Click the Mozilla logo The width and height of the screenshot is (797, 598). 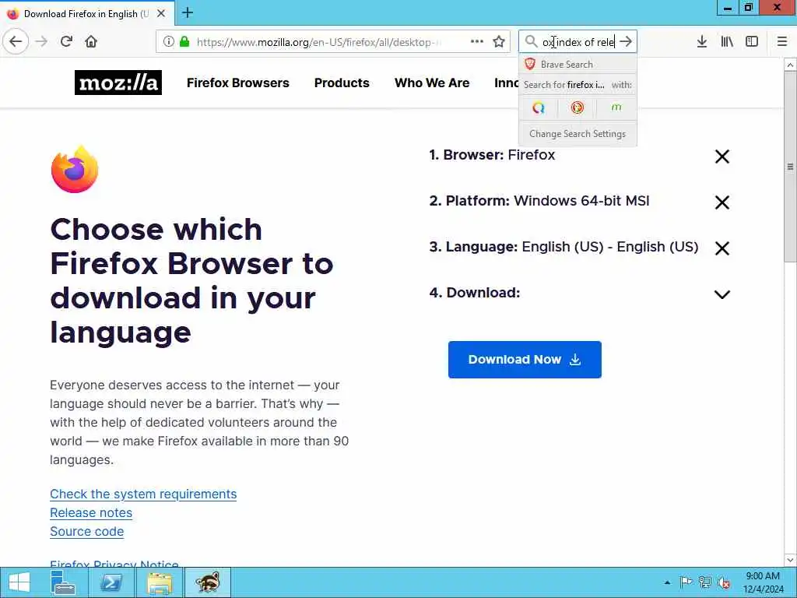coord(118,83)
